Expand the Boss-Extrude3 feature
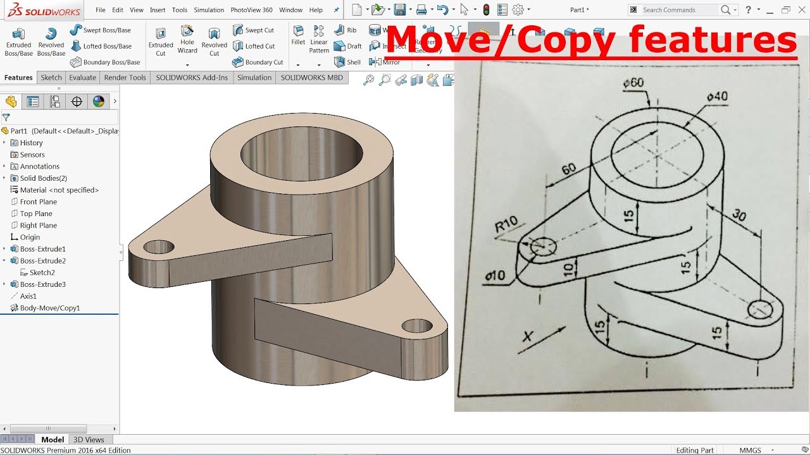 [4, 284]
